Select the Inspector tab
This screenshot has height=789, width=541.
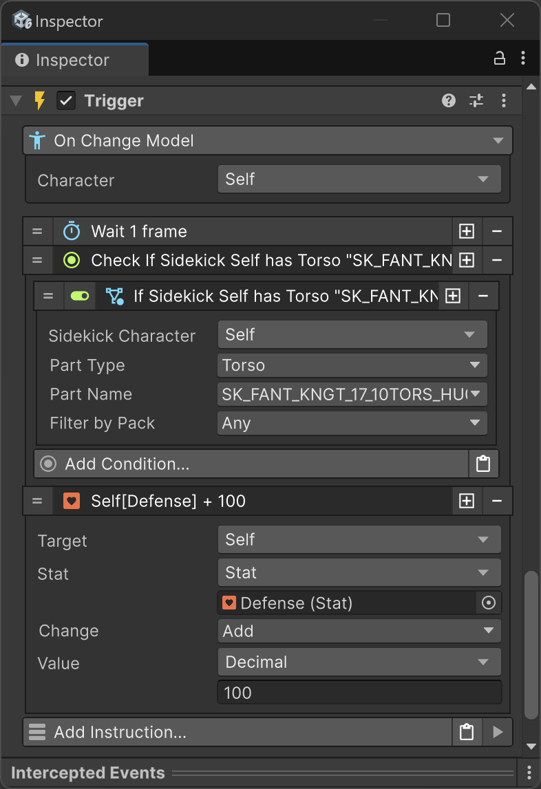click(x=72, y=61)
